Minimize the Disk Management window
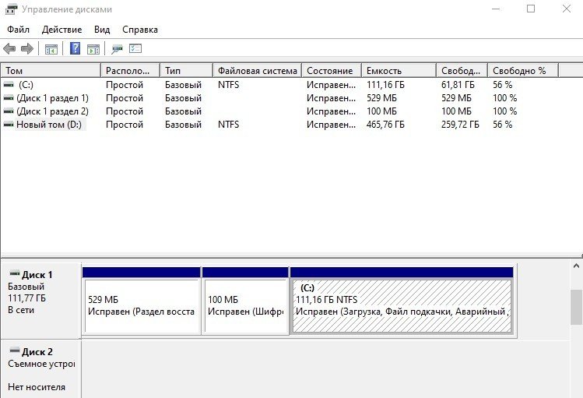583x398 pixels. pyautogui.click(x=496, y=9)
